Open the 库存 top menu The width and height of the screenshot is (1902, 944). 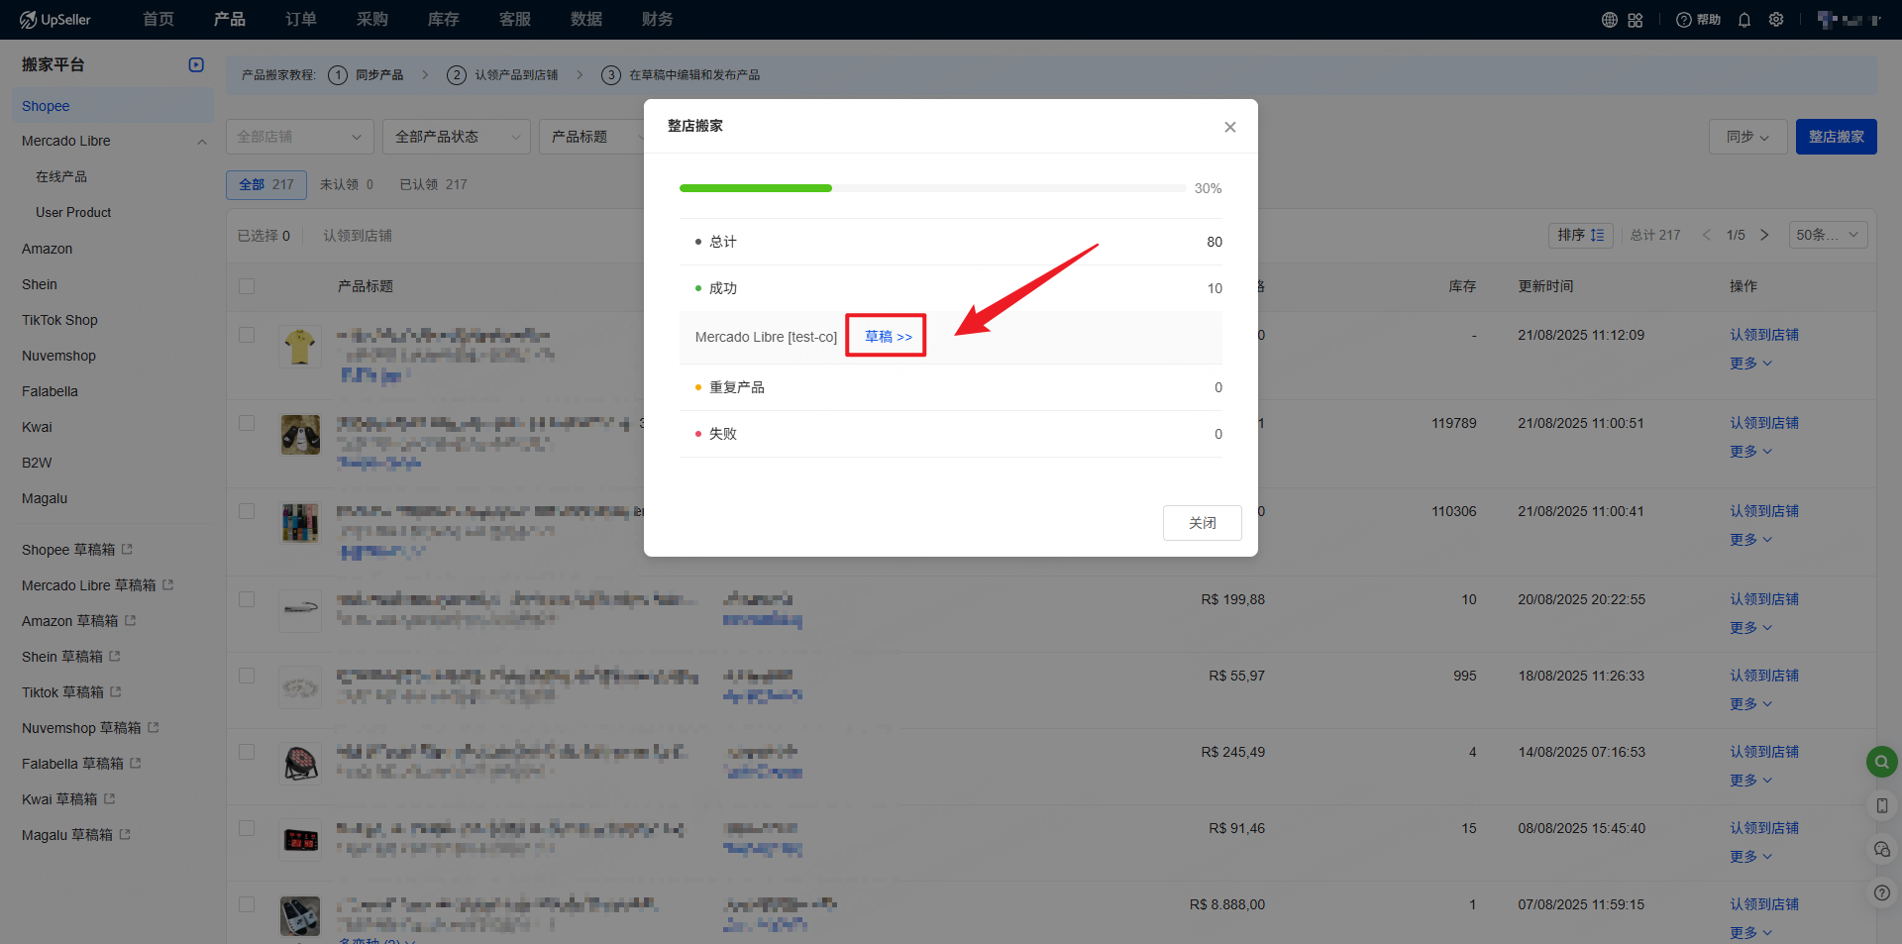[444, 20]
